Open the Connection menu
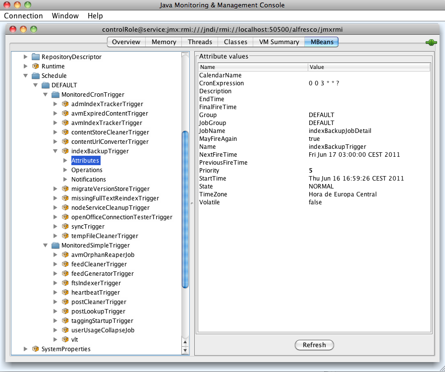The width and height of the screenshot is (445, 372). click(24, 15)
